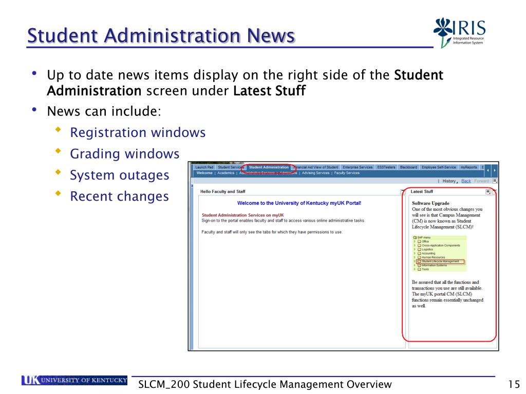Click Student Administration Services on myUK heading
This screenshot has height=394, width=526.
[x=242, y=215]
